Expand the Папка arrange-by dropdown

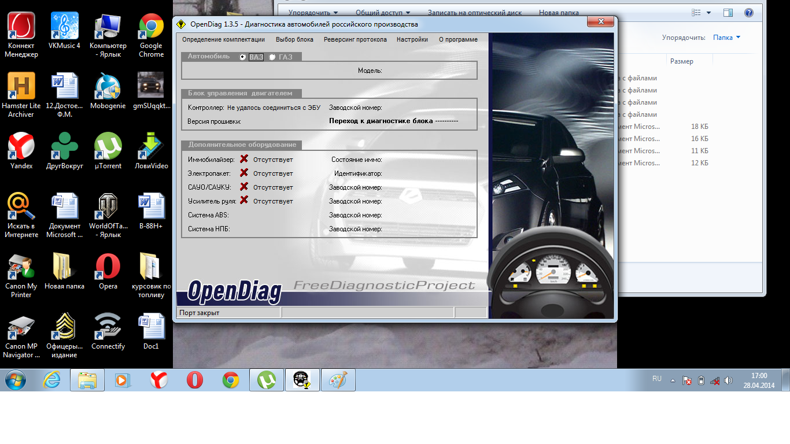point(727,38)
